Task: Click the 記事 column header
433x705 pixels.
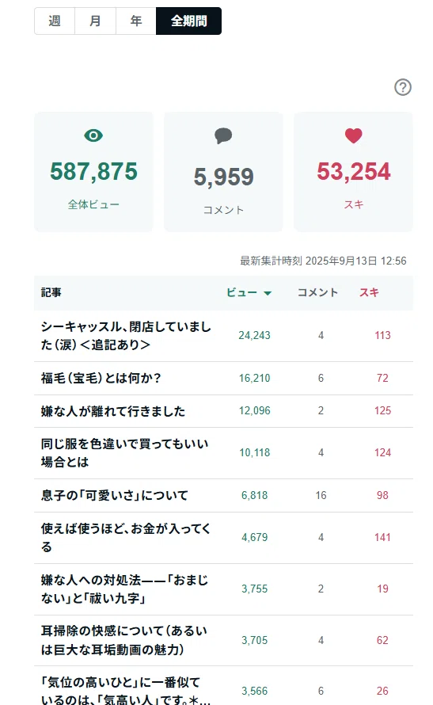Action: (51, 293)
